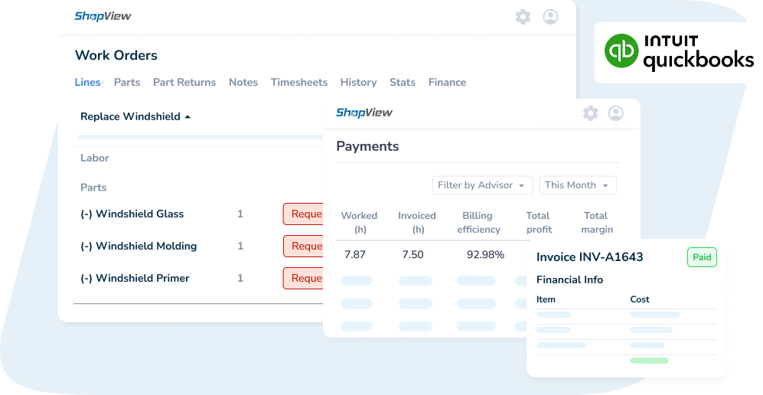Click the Billing efficiency column header
Screen dimensions: 763x395
tap(478, 222)
